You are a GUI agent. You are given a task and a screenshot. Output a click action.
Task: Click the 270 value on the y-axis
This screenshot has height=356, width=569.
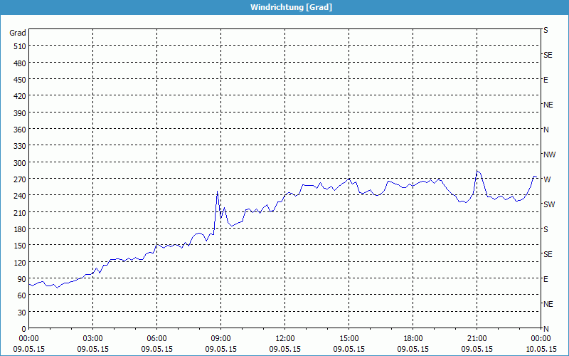point(18,179)
